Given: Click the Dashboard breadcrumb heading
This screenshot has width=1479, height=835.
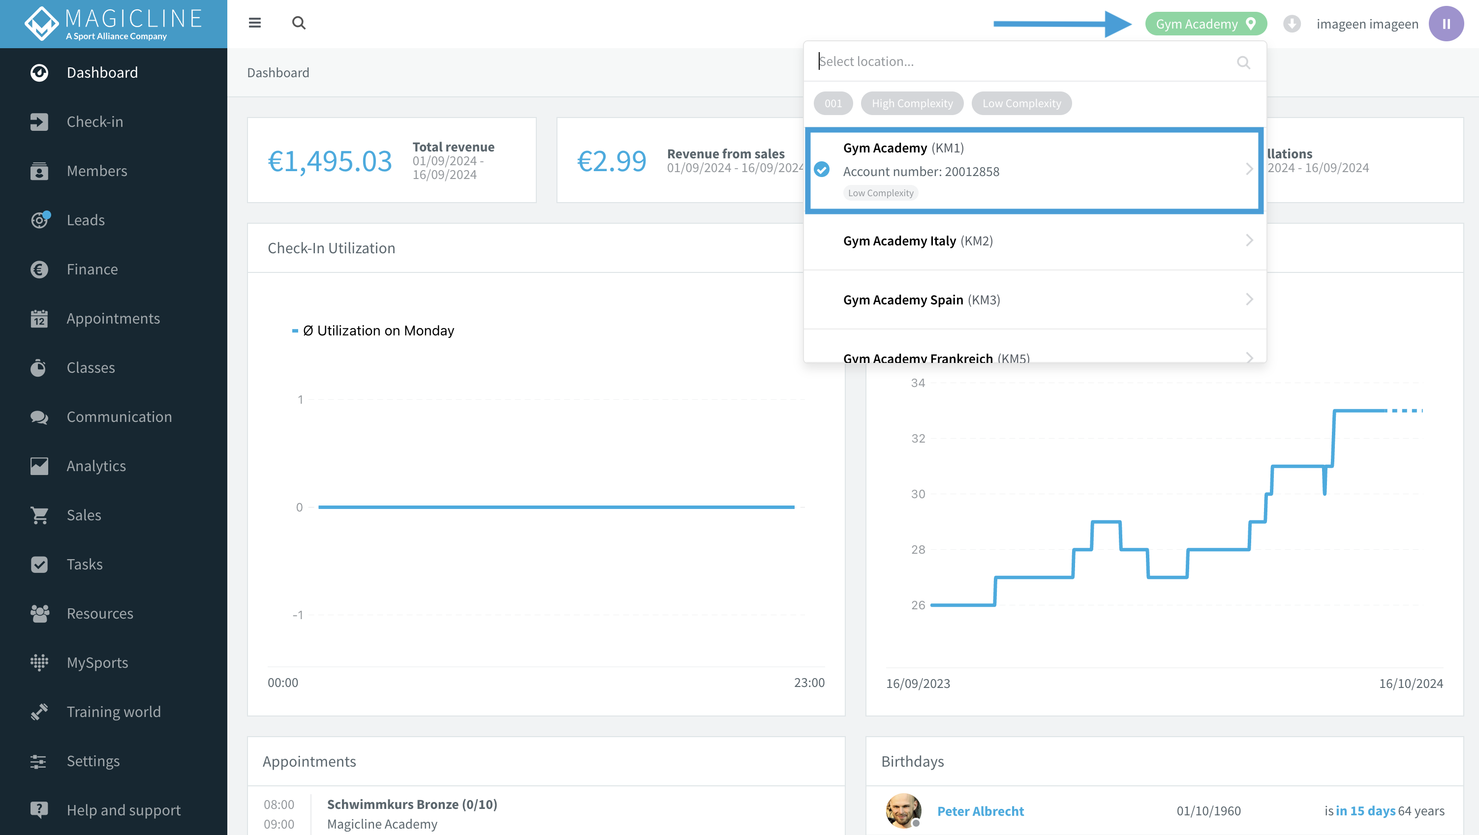Looking at the screenshot, I should [278, 73].
